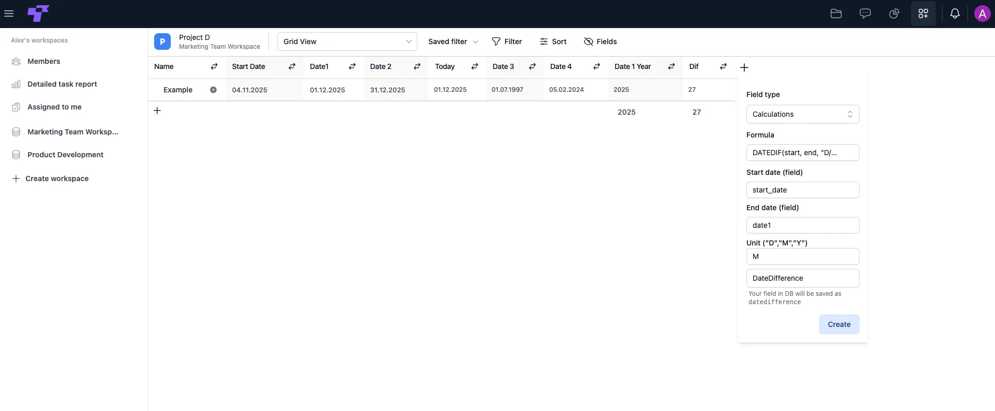
Task: Click the swap icon on Today column
Action: [474, 66]
